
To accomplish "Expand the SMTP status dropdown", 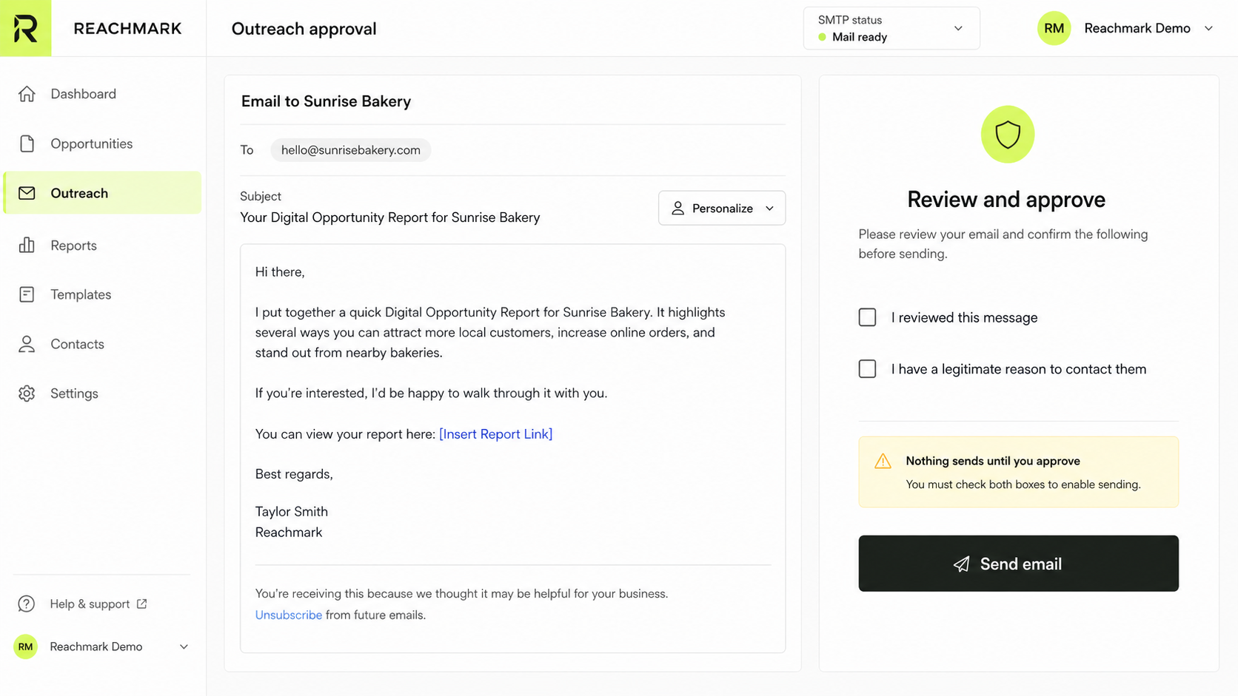I will pos(891,28).
